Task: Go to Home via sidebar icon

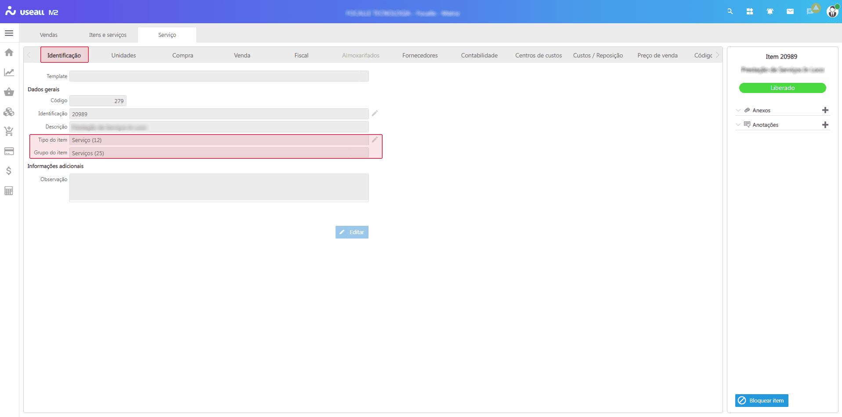Action: (9, 53)
